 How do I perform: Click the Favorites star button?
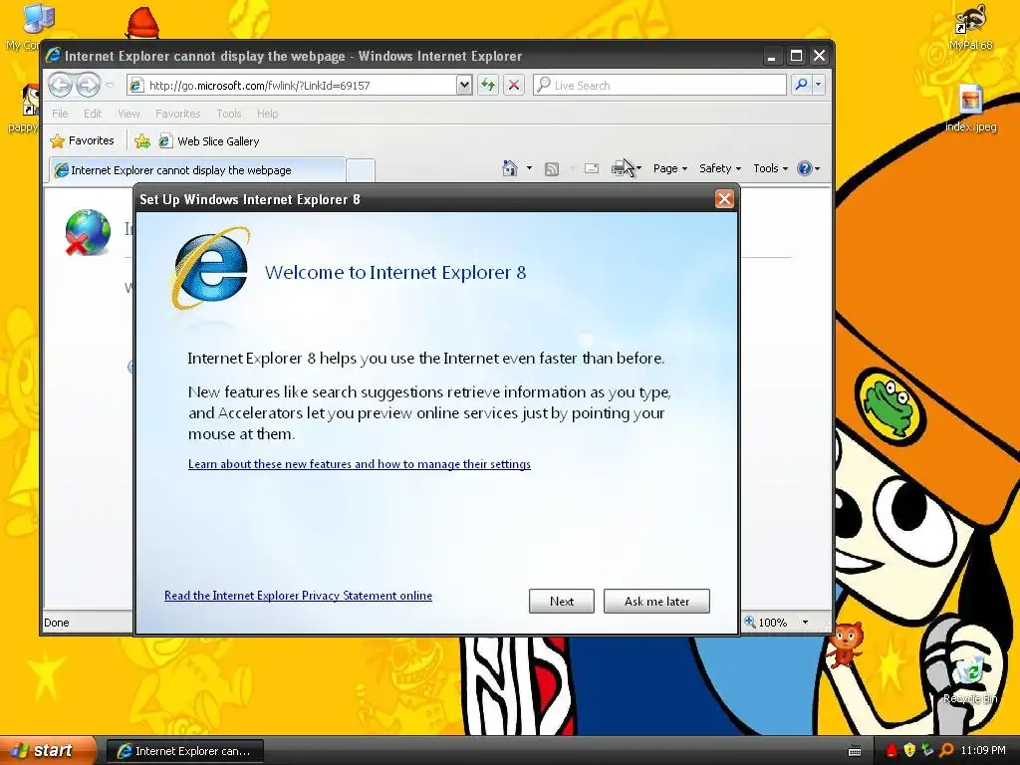pyautogui.click(x=83, y=140)
